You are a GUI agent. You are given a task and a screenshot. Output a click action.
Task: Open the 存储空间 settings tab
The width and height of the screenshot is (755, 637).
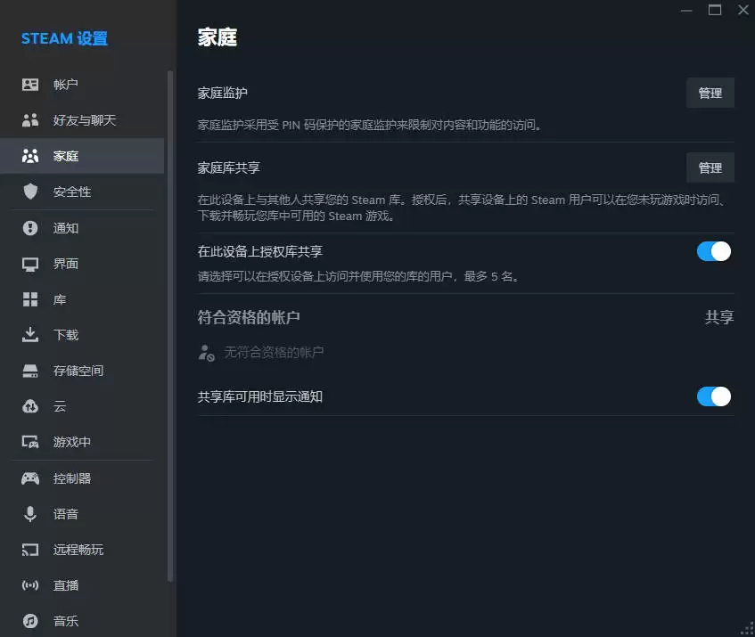[78, 371]
